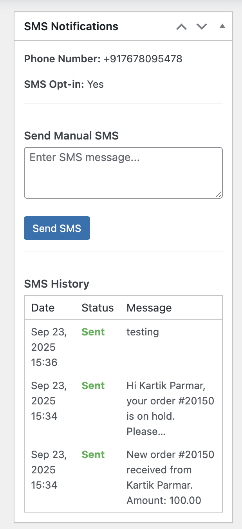Move SMS Notifications panel down
The height and width of the screenshot is (529, 242).
(202, 27)
